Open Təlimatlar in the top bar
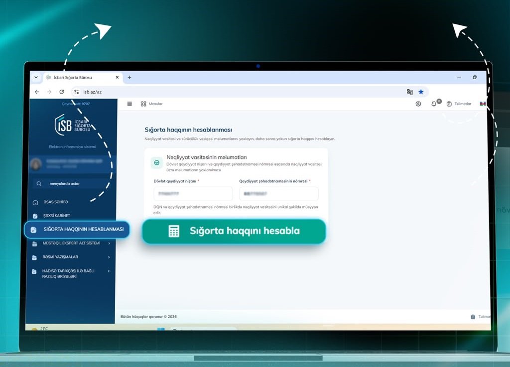 coord(459,104)
